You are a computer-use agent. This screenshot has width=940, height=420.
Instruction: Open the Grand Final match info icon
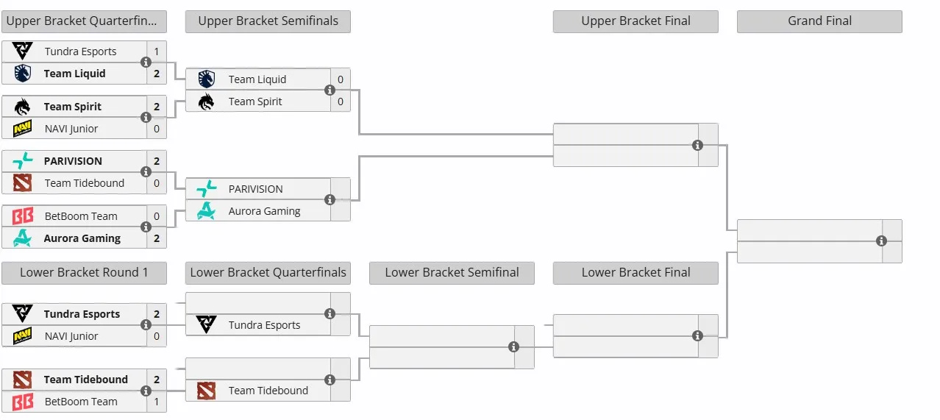[881, 241]
